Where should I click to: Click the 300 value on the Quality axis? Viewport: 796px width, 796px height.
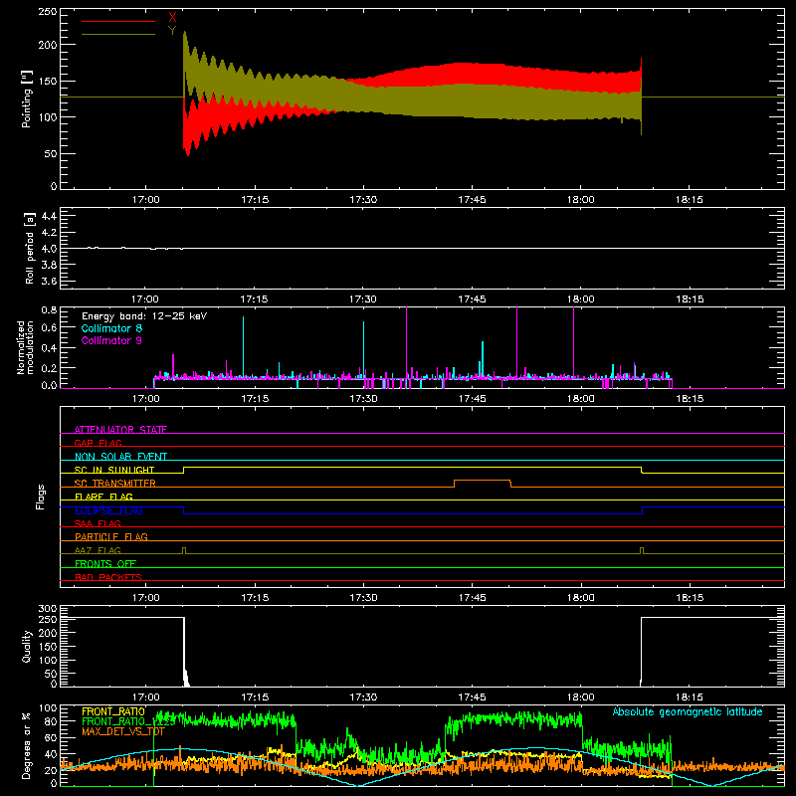(48, 609)
